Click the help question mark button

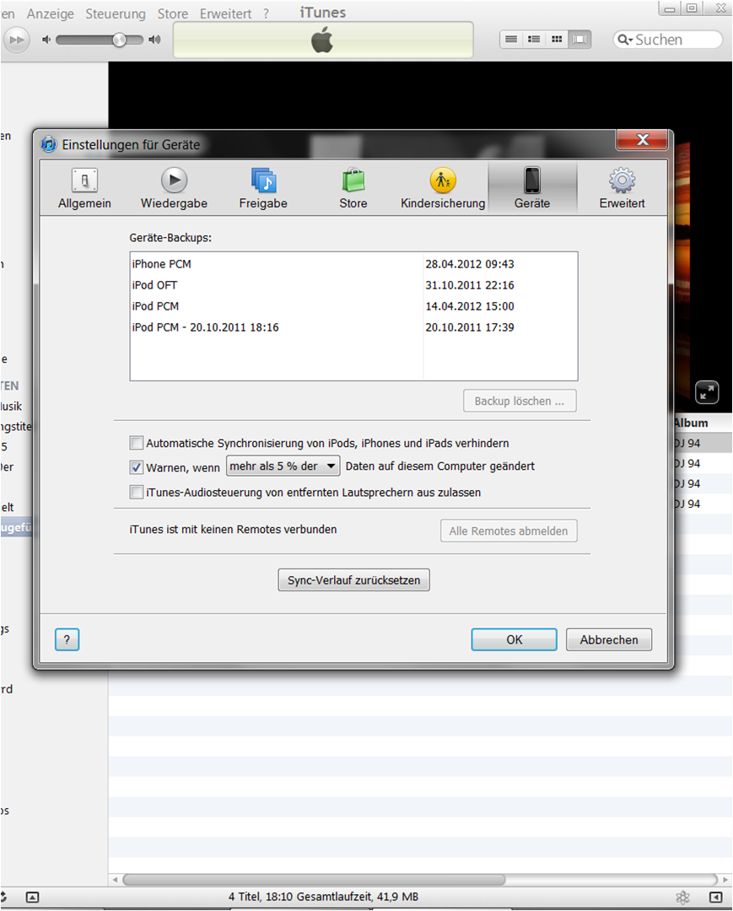[x=67, y=639]
